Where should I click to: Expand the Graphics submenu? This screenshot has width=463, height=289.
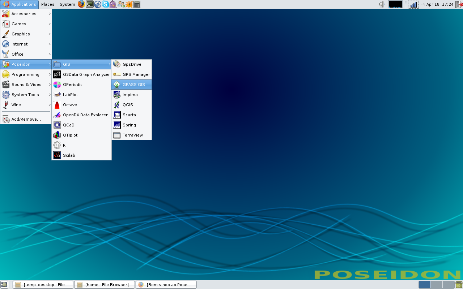(26, 34)
